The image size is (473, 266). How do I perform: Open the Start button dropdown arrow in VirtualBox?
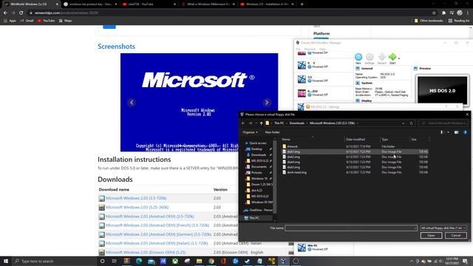coord(399,58)
